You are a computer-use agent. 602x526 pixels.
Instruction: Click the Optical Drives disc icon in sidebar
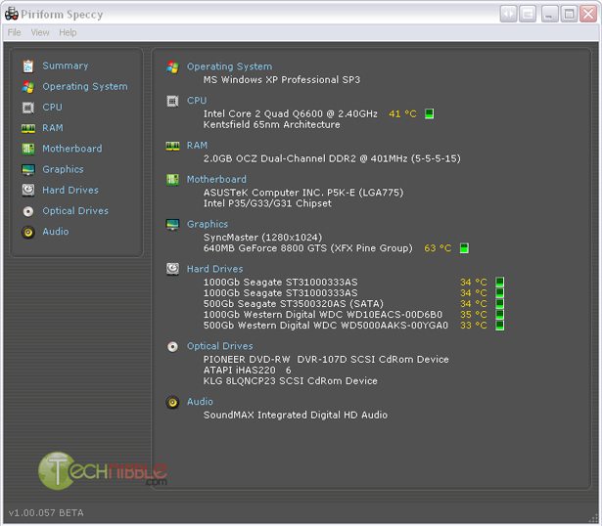pos(28,211)
